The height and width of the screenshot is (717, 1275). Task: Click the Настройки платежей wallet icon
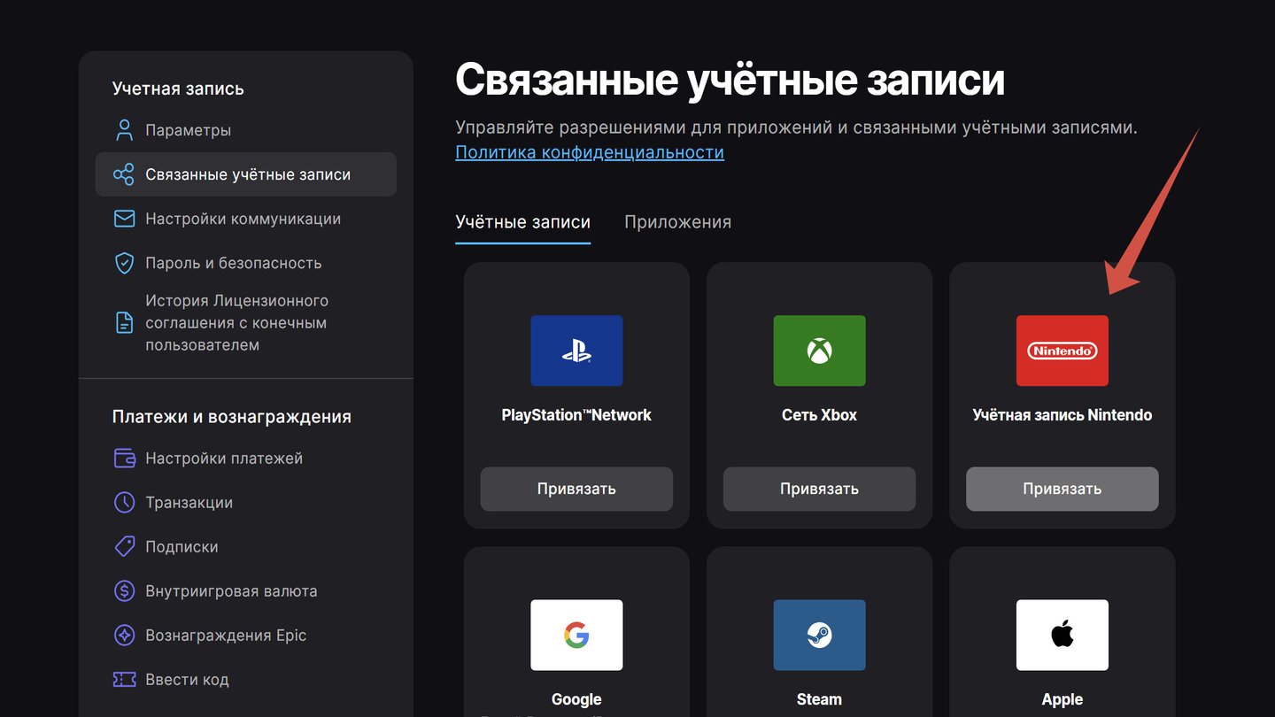click(124, 459)
